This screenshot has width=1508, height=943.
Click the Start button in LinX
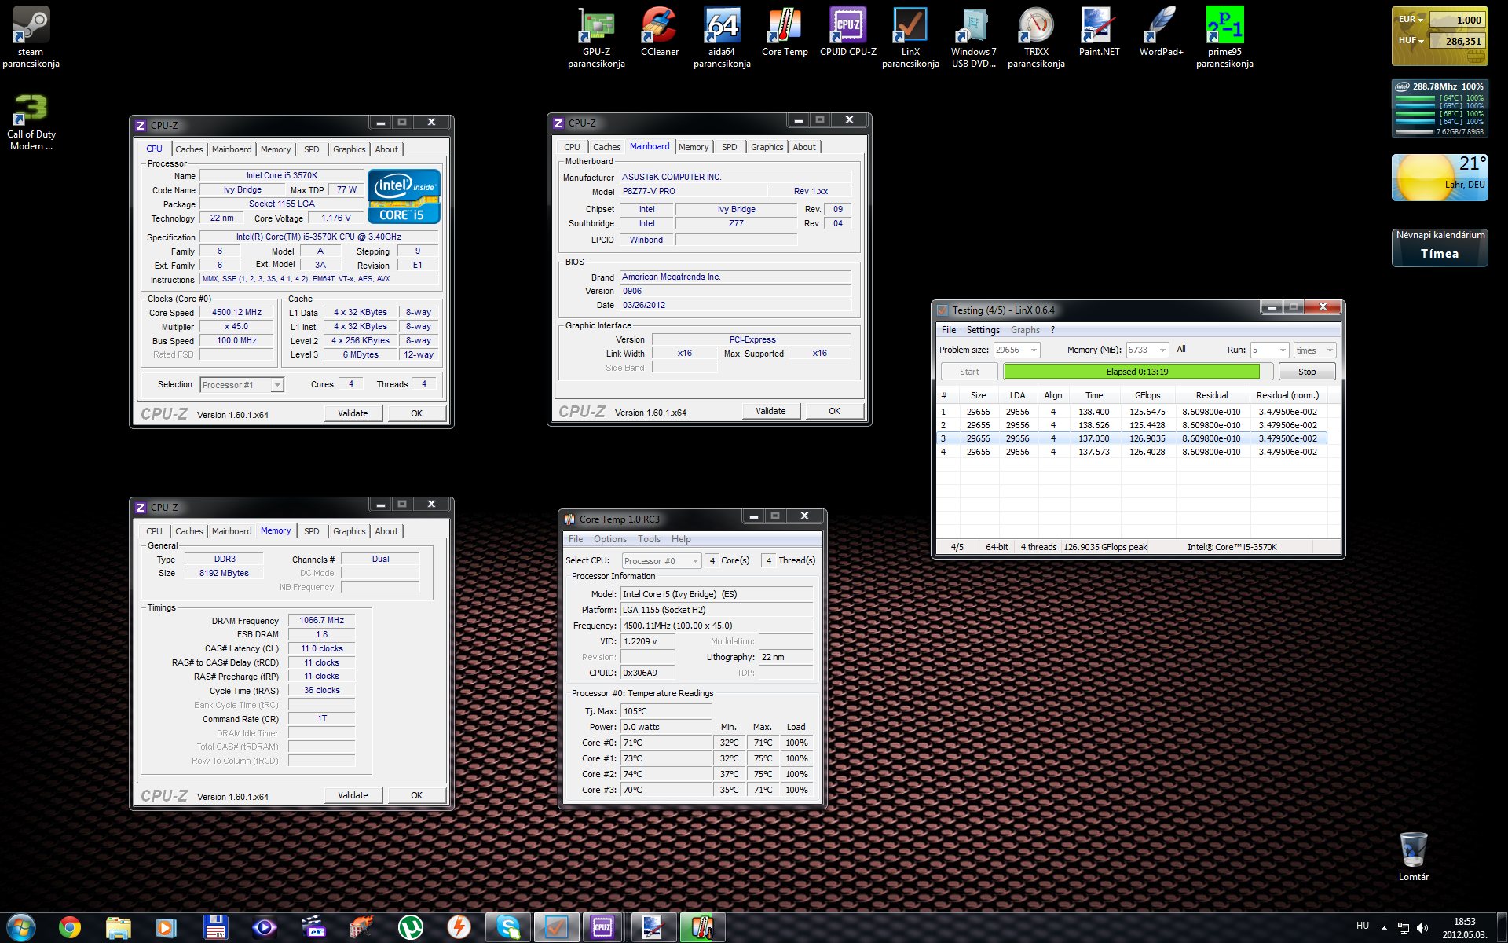pyautogui.click(x=969, y=372)
